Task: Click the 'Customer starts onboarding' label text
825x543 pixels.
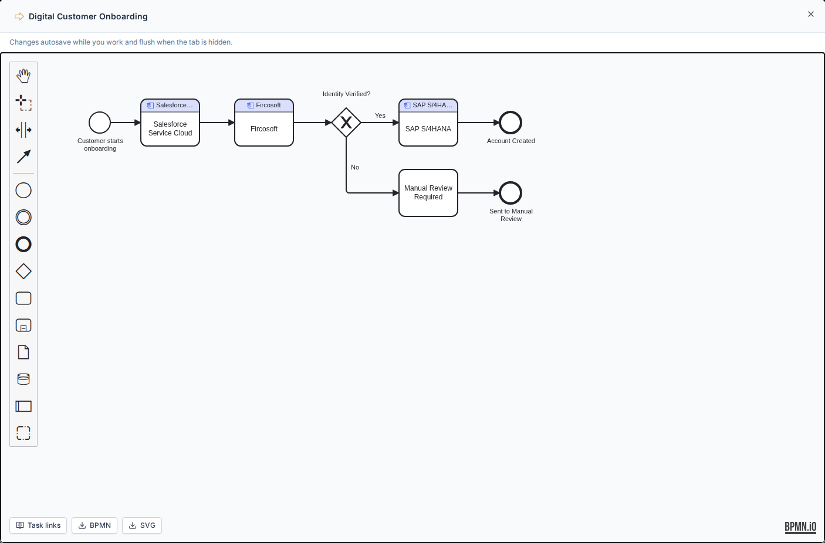Action: click(100, 145)
